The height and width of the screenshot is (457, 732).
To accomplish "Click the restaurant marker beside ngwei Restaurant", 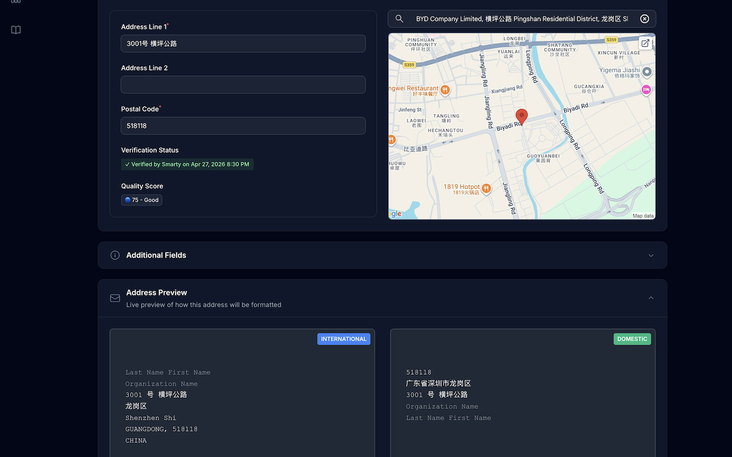I will coord(445,90).
